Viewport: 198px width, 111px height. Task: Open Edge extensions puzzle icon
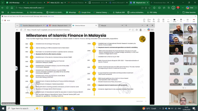154,8
